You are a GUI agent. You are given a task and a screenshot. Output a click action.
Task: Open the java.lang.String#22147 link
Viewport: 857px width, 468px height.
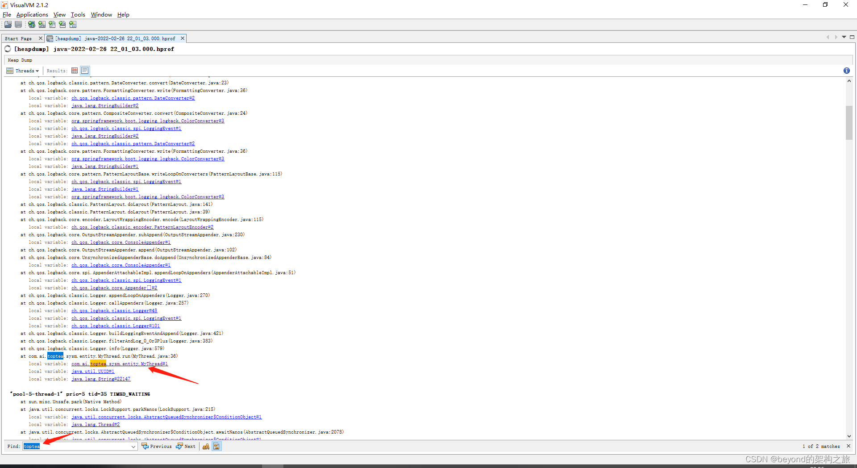pos(101,379)
